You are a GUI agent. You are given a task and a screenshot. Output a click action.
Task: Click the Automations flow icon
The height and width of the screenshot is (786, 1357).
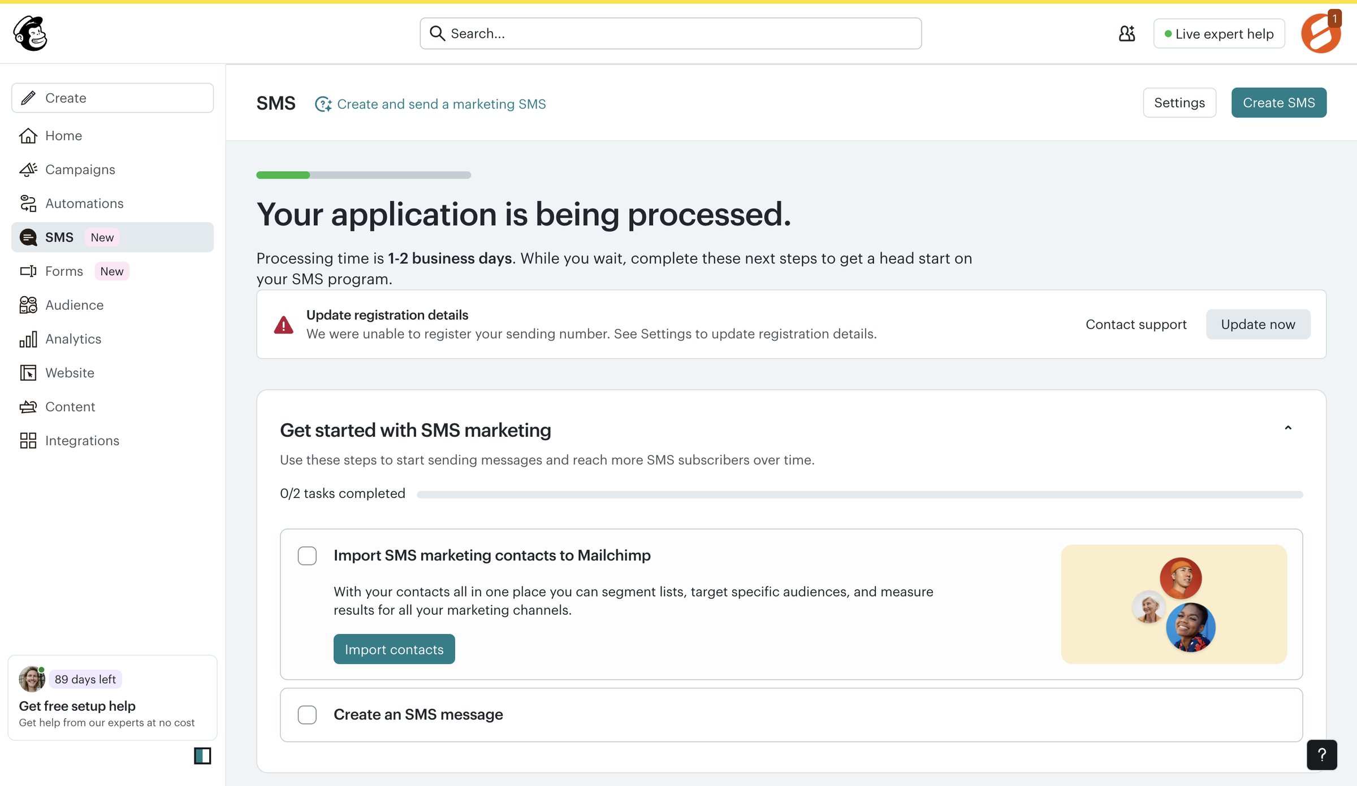28,203
